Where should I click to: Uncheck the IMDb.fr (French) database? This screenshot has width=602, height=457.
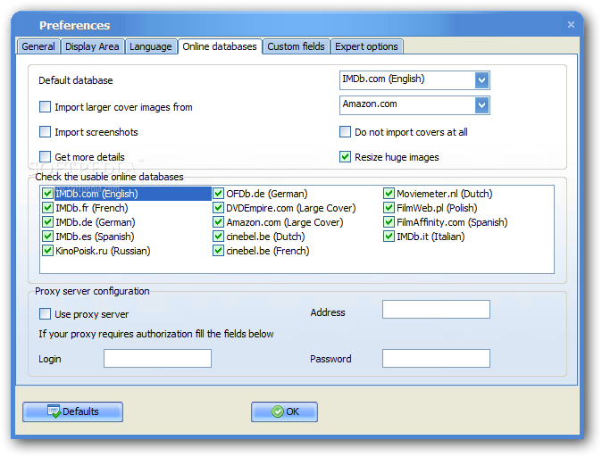coord(47,208)
